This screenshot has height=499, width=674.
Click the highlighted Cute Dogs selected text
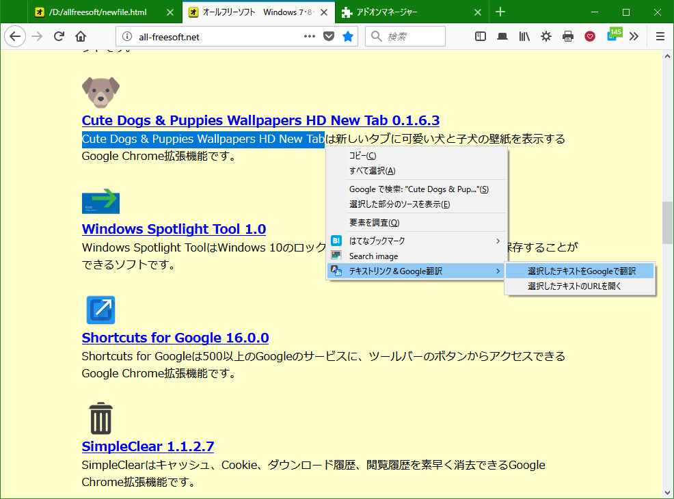pos(203,139)
